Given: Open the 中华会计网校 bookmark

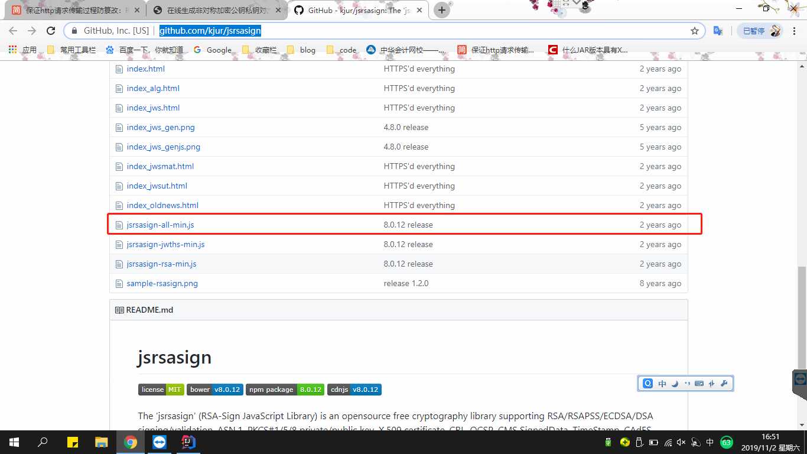Looking at the screenshot, I should pyautogui.click(x=406, y=50).
